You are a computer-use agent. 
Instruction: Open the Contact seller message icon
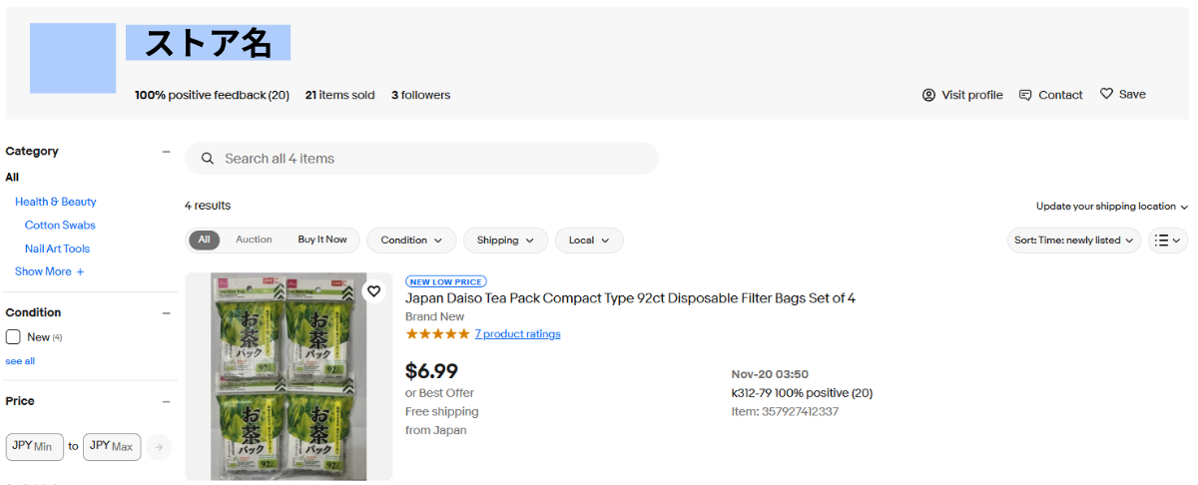pyautogui.click(x=1025, y=95)
